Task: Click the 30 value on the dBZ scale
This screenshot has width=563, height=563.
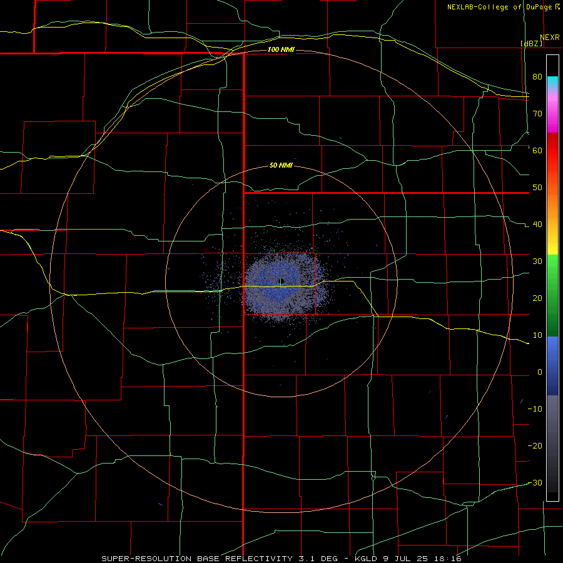Action: 537,261
